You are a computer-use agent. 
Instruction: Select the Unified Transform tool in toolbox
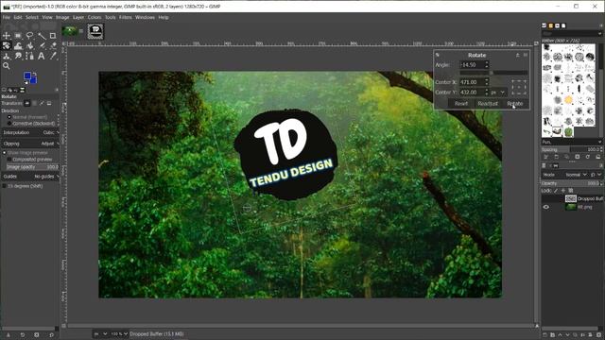[7, 46]
